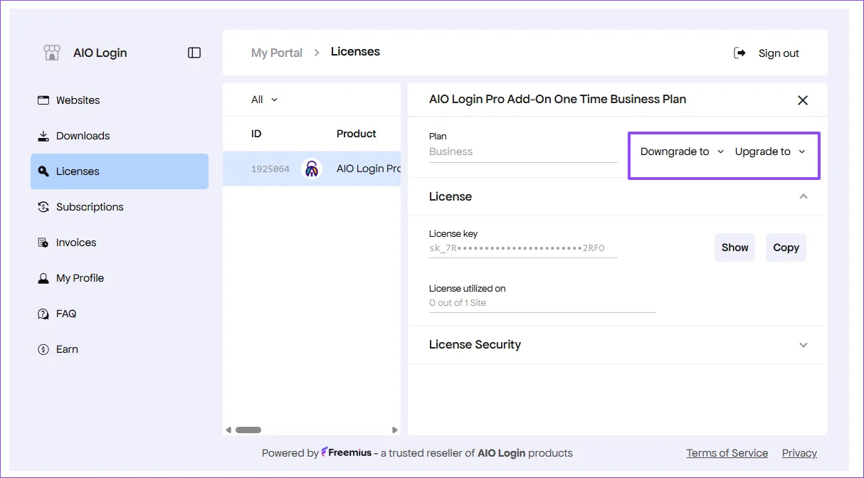Screen dimensions: 864x478
Task: Click the AIO Login Pro product name cell
Action: click(369, 169)
